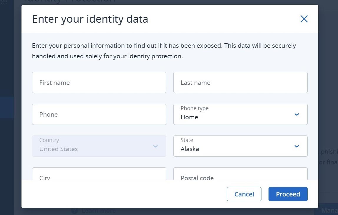
Task: Click the chevron arrow beside Alaska
Action: (297, 146)
